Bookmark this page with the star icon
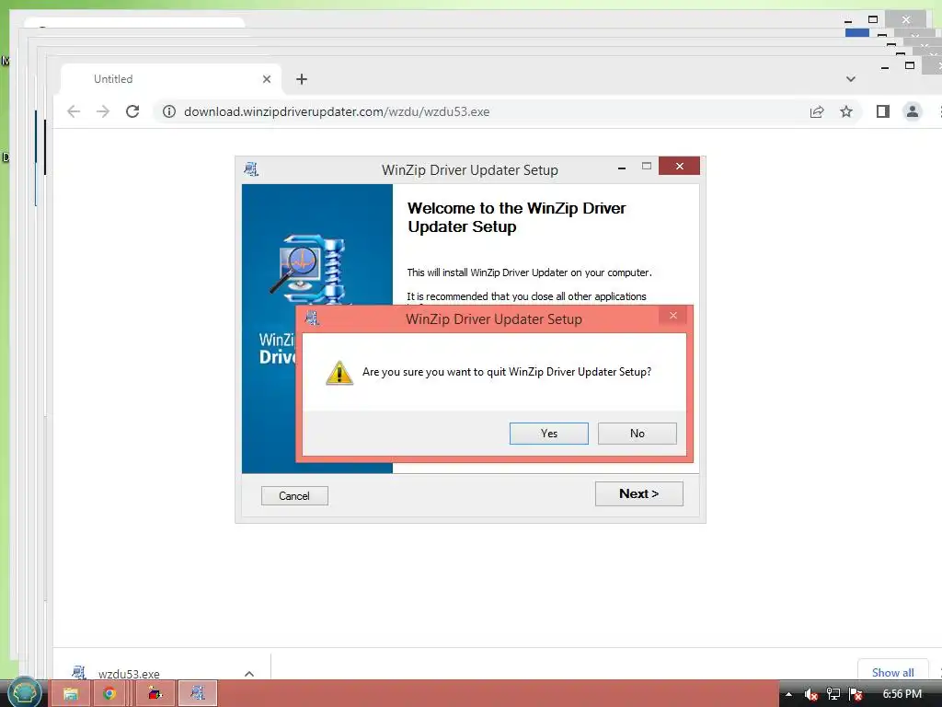 coord(846,111)
